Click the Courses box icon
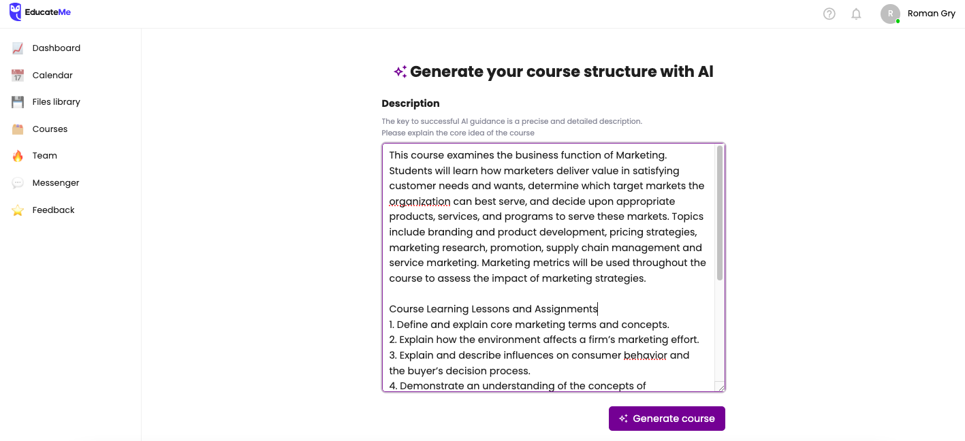965x441 pixels. [x=18, y=129]
